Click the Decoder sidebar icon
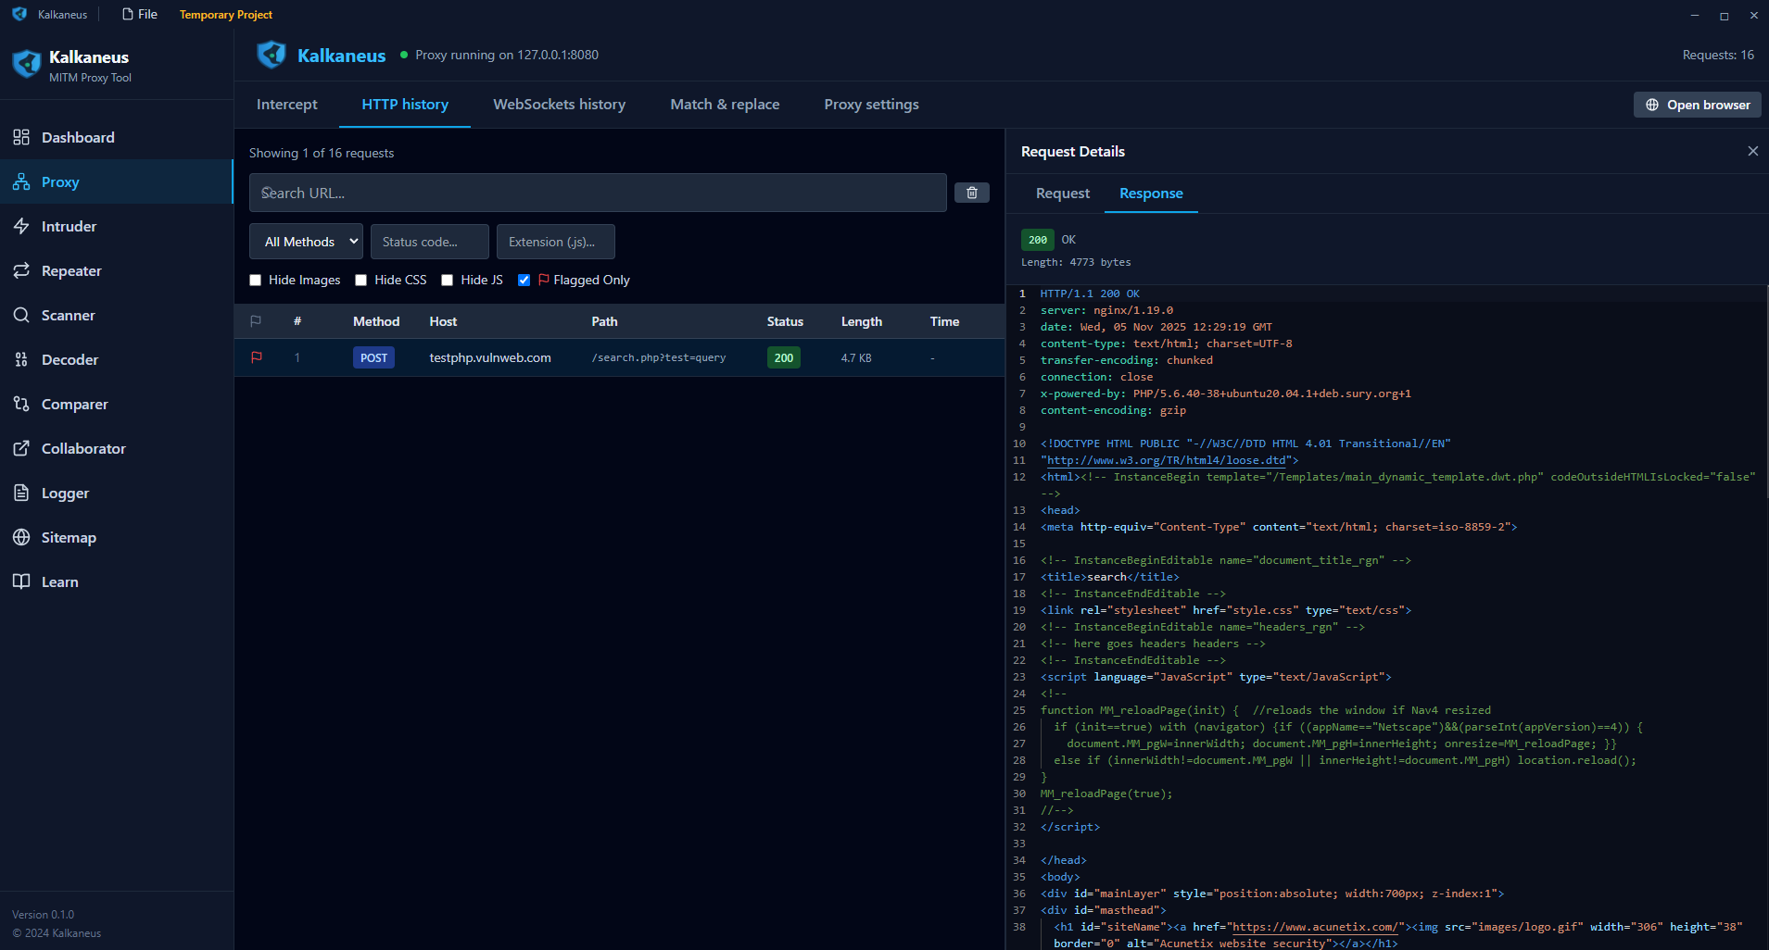The width and height of the screenshot is (1769, 950). coord(21,359)
